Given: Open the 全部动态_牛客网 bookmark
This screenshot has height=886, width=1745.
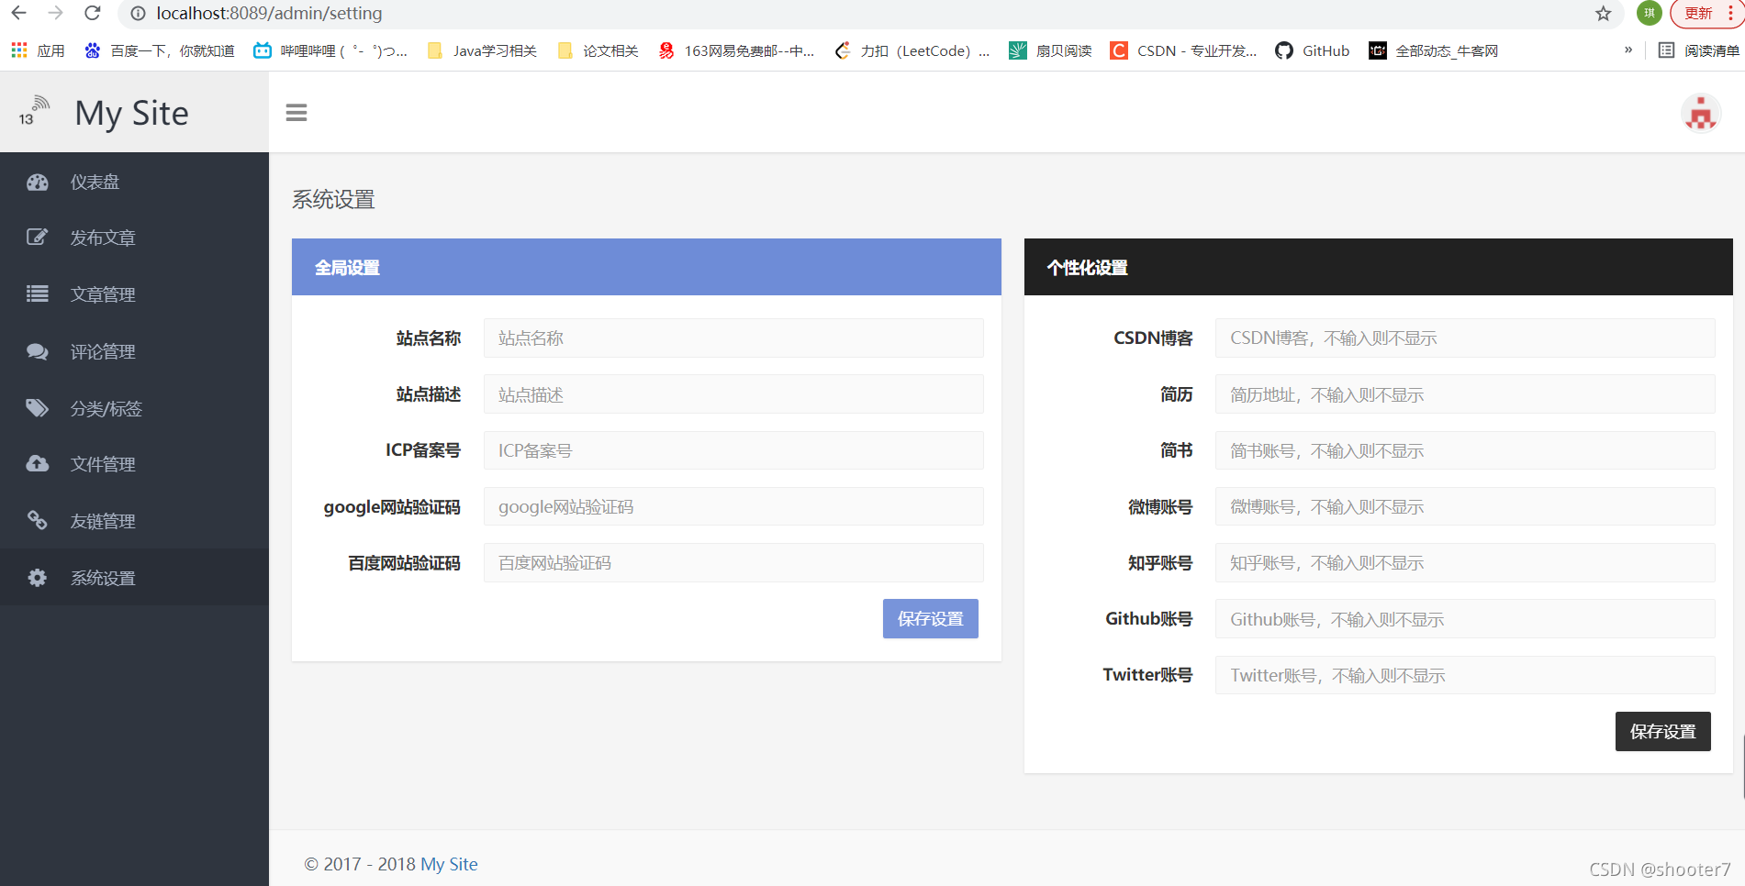Looking at the screenshot, I should (x=1433, y=50).
